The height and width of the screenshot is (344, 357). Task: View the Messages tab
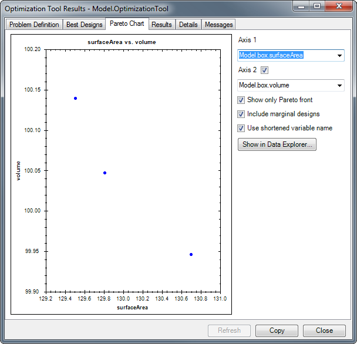coord(218,25)
